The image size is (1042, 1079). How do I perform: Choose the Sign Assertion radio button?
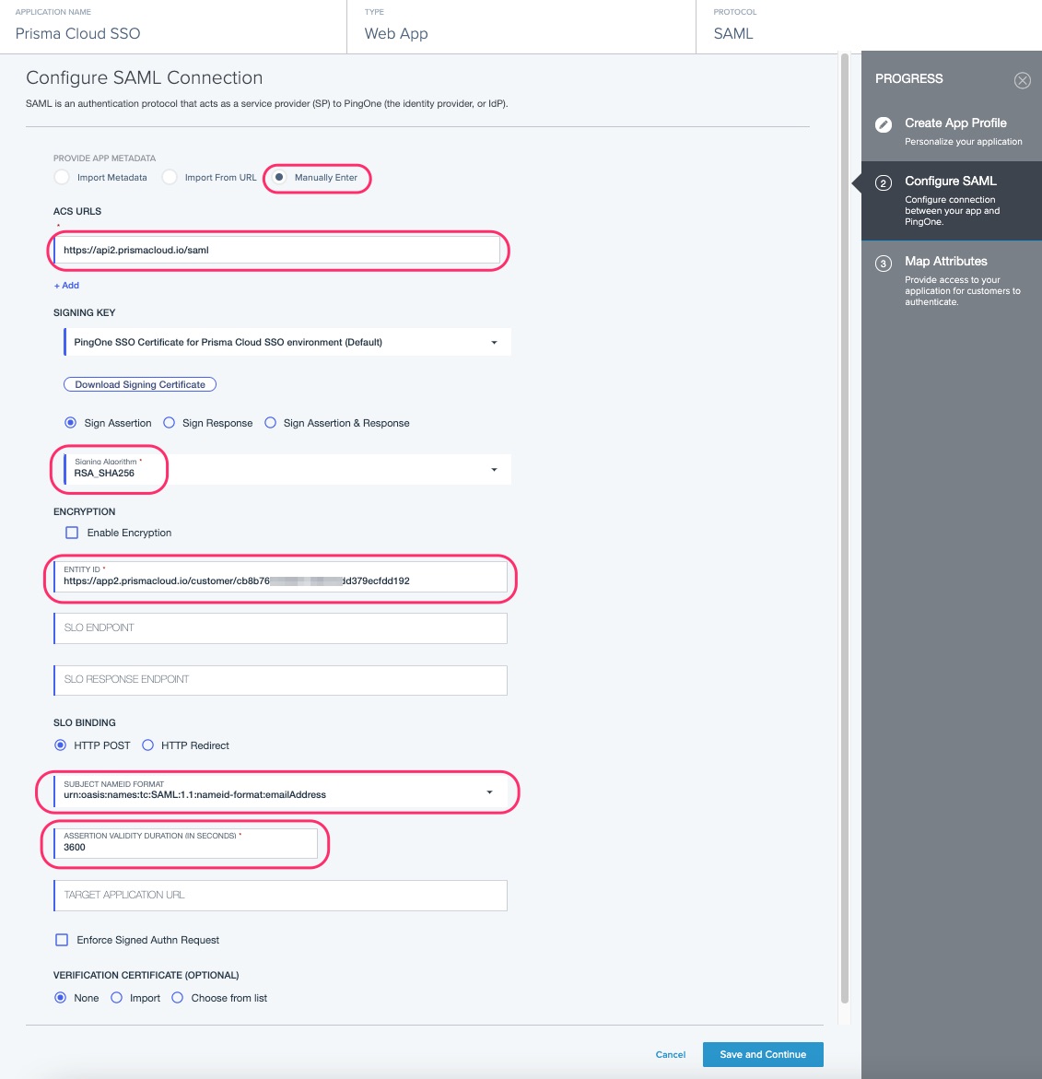(x=70, y=423)
